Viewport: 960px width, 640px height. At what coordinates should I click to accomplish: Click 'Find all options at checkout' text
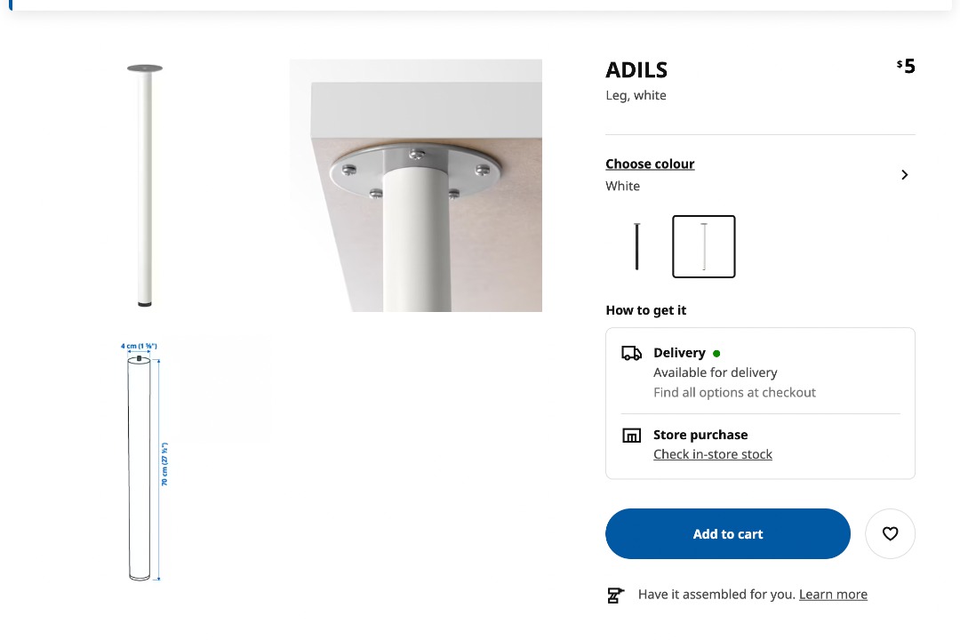pos(734,392)
